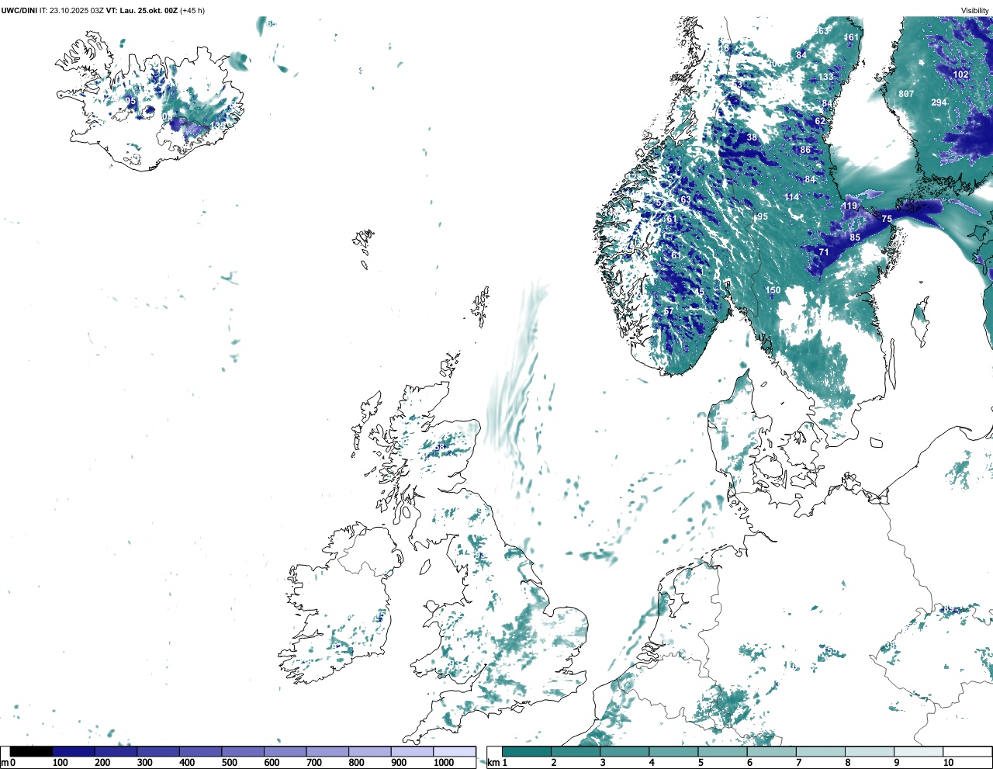Click the 6–7 km legend swatch

tap(771, 751)
